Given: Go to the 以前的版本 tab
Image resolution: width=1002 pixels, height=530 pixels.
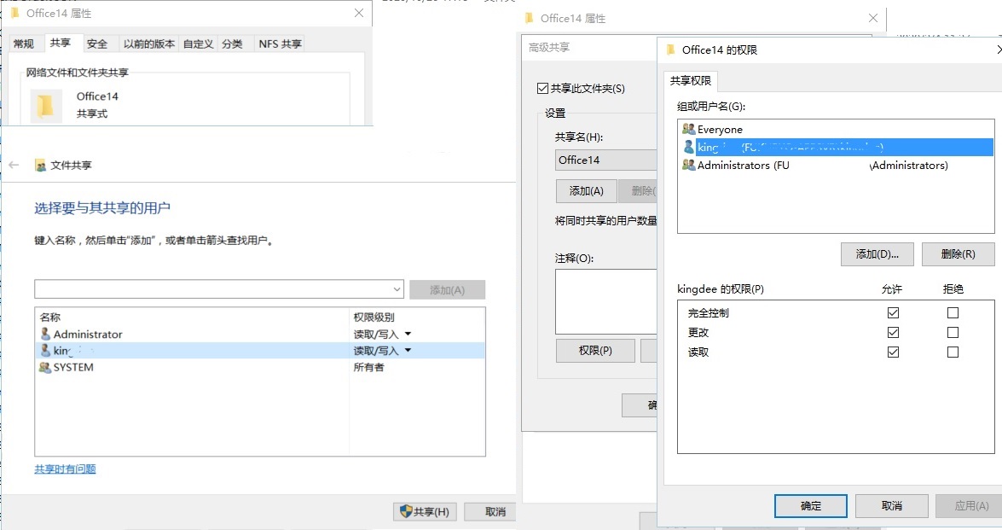Looking at the screenshot, I should (149, 44).
